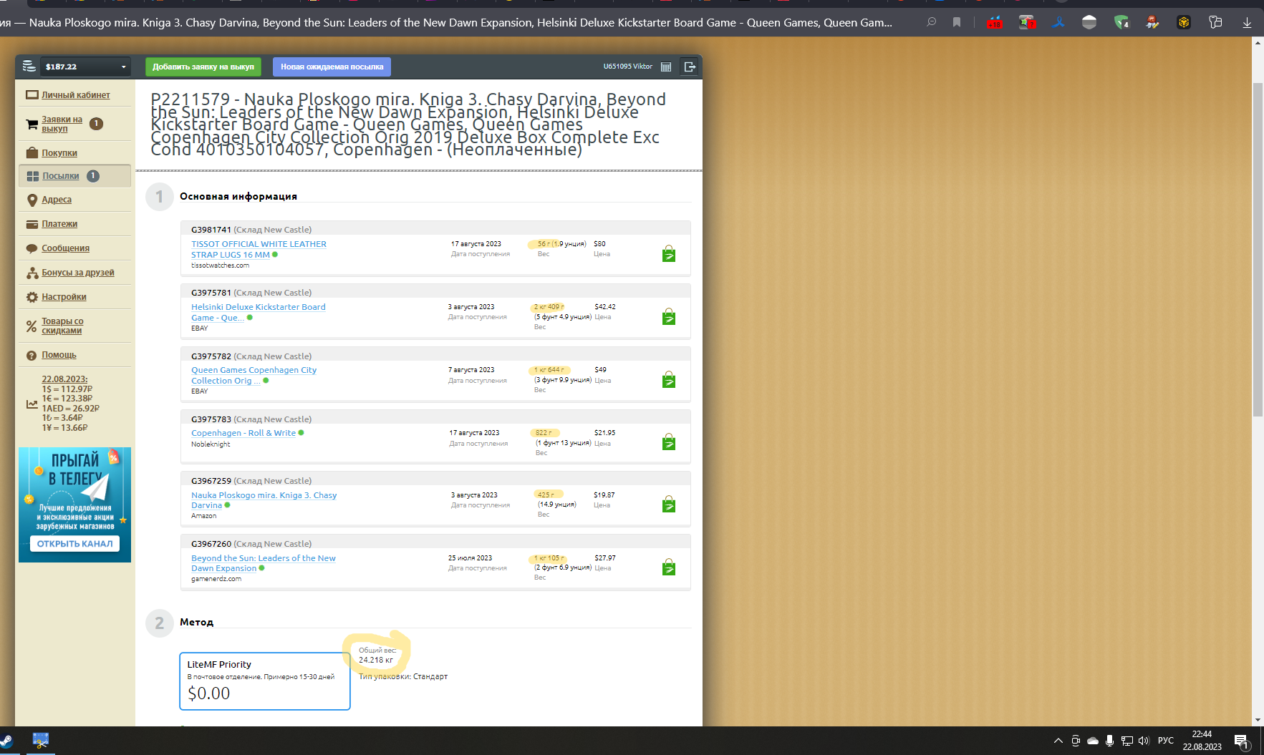
Task: Click the gear icon beside Настройки
Action: pyautogui.click(x=32, y=297)
